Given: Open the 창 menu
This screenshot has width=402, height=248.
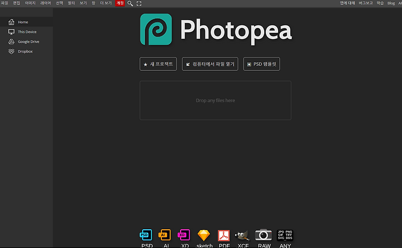Looking at the screenshot, I should click(93, 3).
